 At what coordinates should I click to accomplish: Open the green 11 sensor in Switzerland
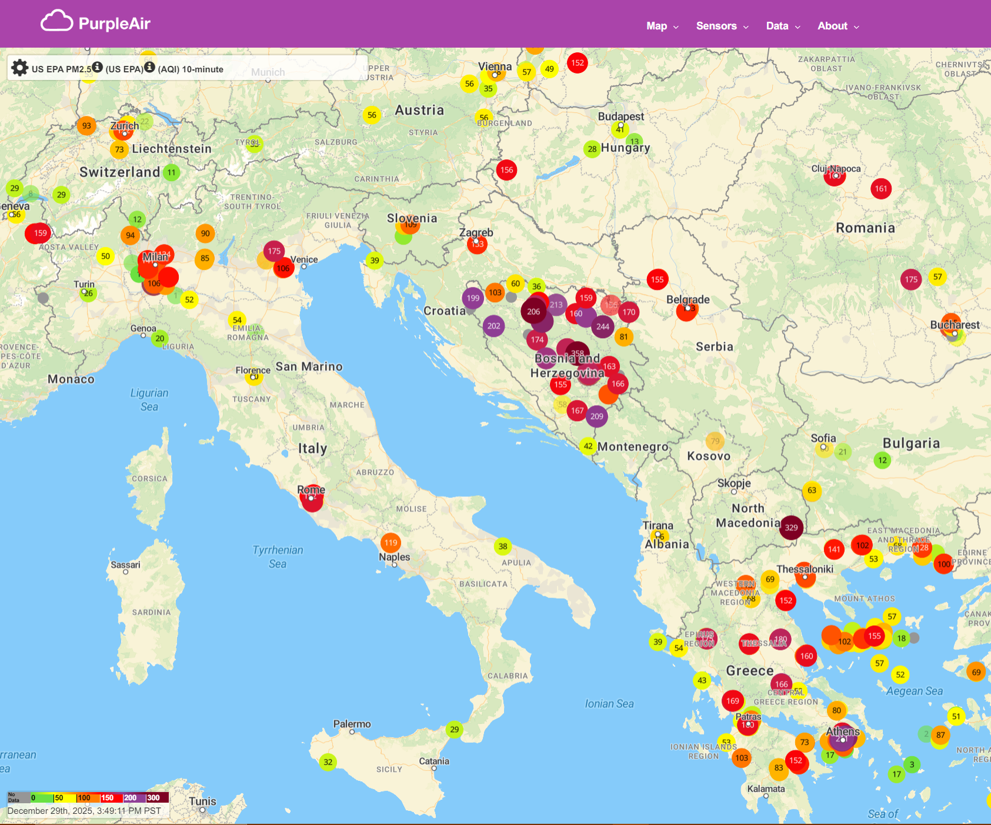tap(171, 173)
